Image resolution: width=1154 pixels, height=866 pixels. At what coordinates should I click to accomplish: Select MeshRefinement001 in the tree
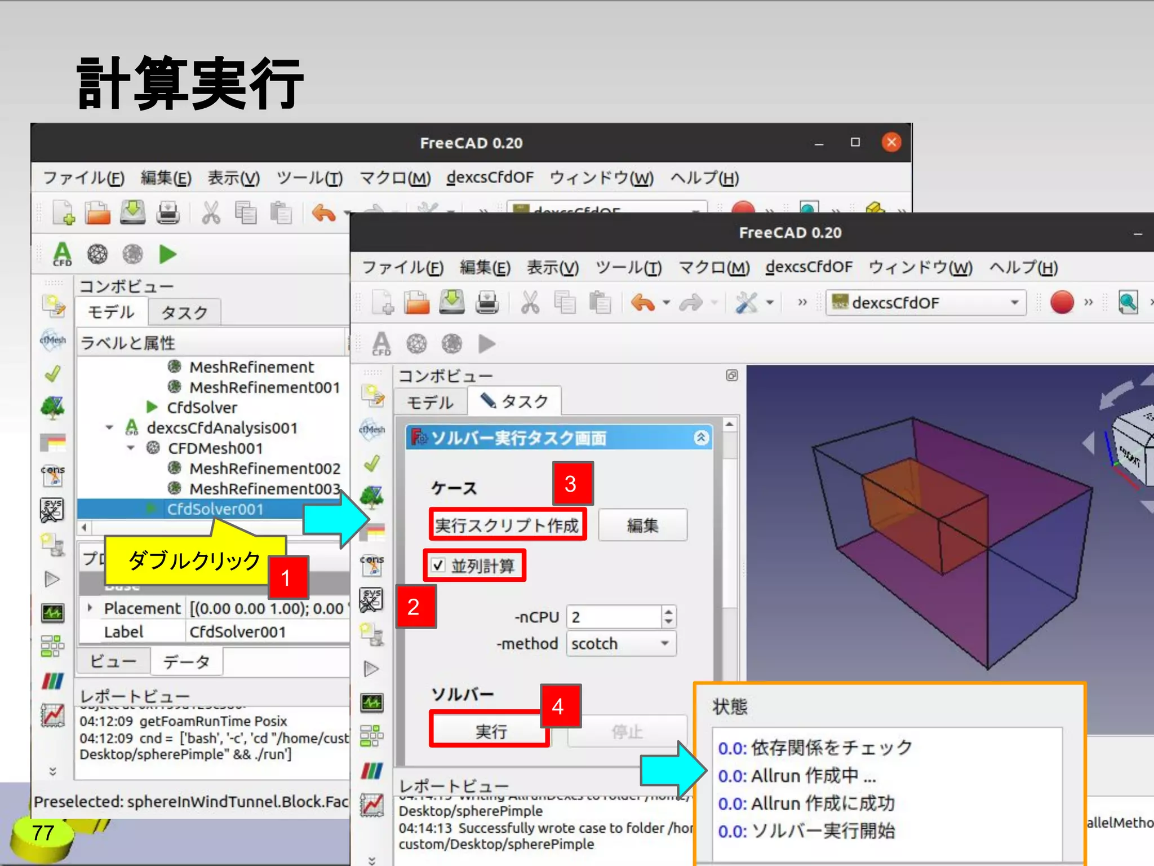coord(265,387)
